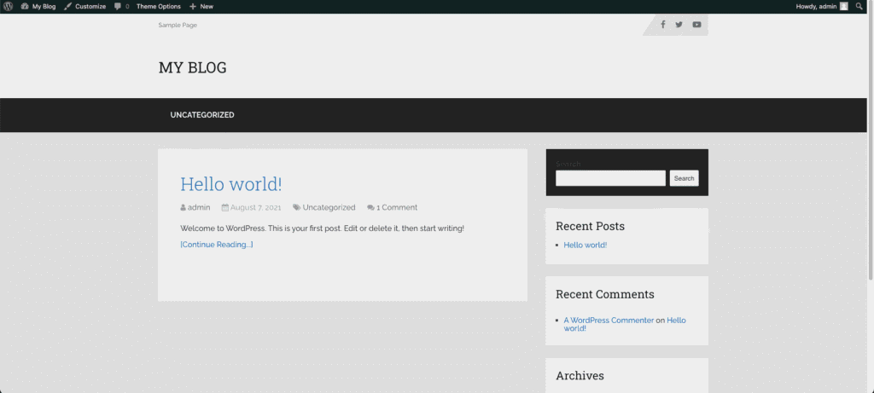This screenshot has width=874, height=393.
Task: Open the Facebook social icon link
Action: click(x=663, y=25)
